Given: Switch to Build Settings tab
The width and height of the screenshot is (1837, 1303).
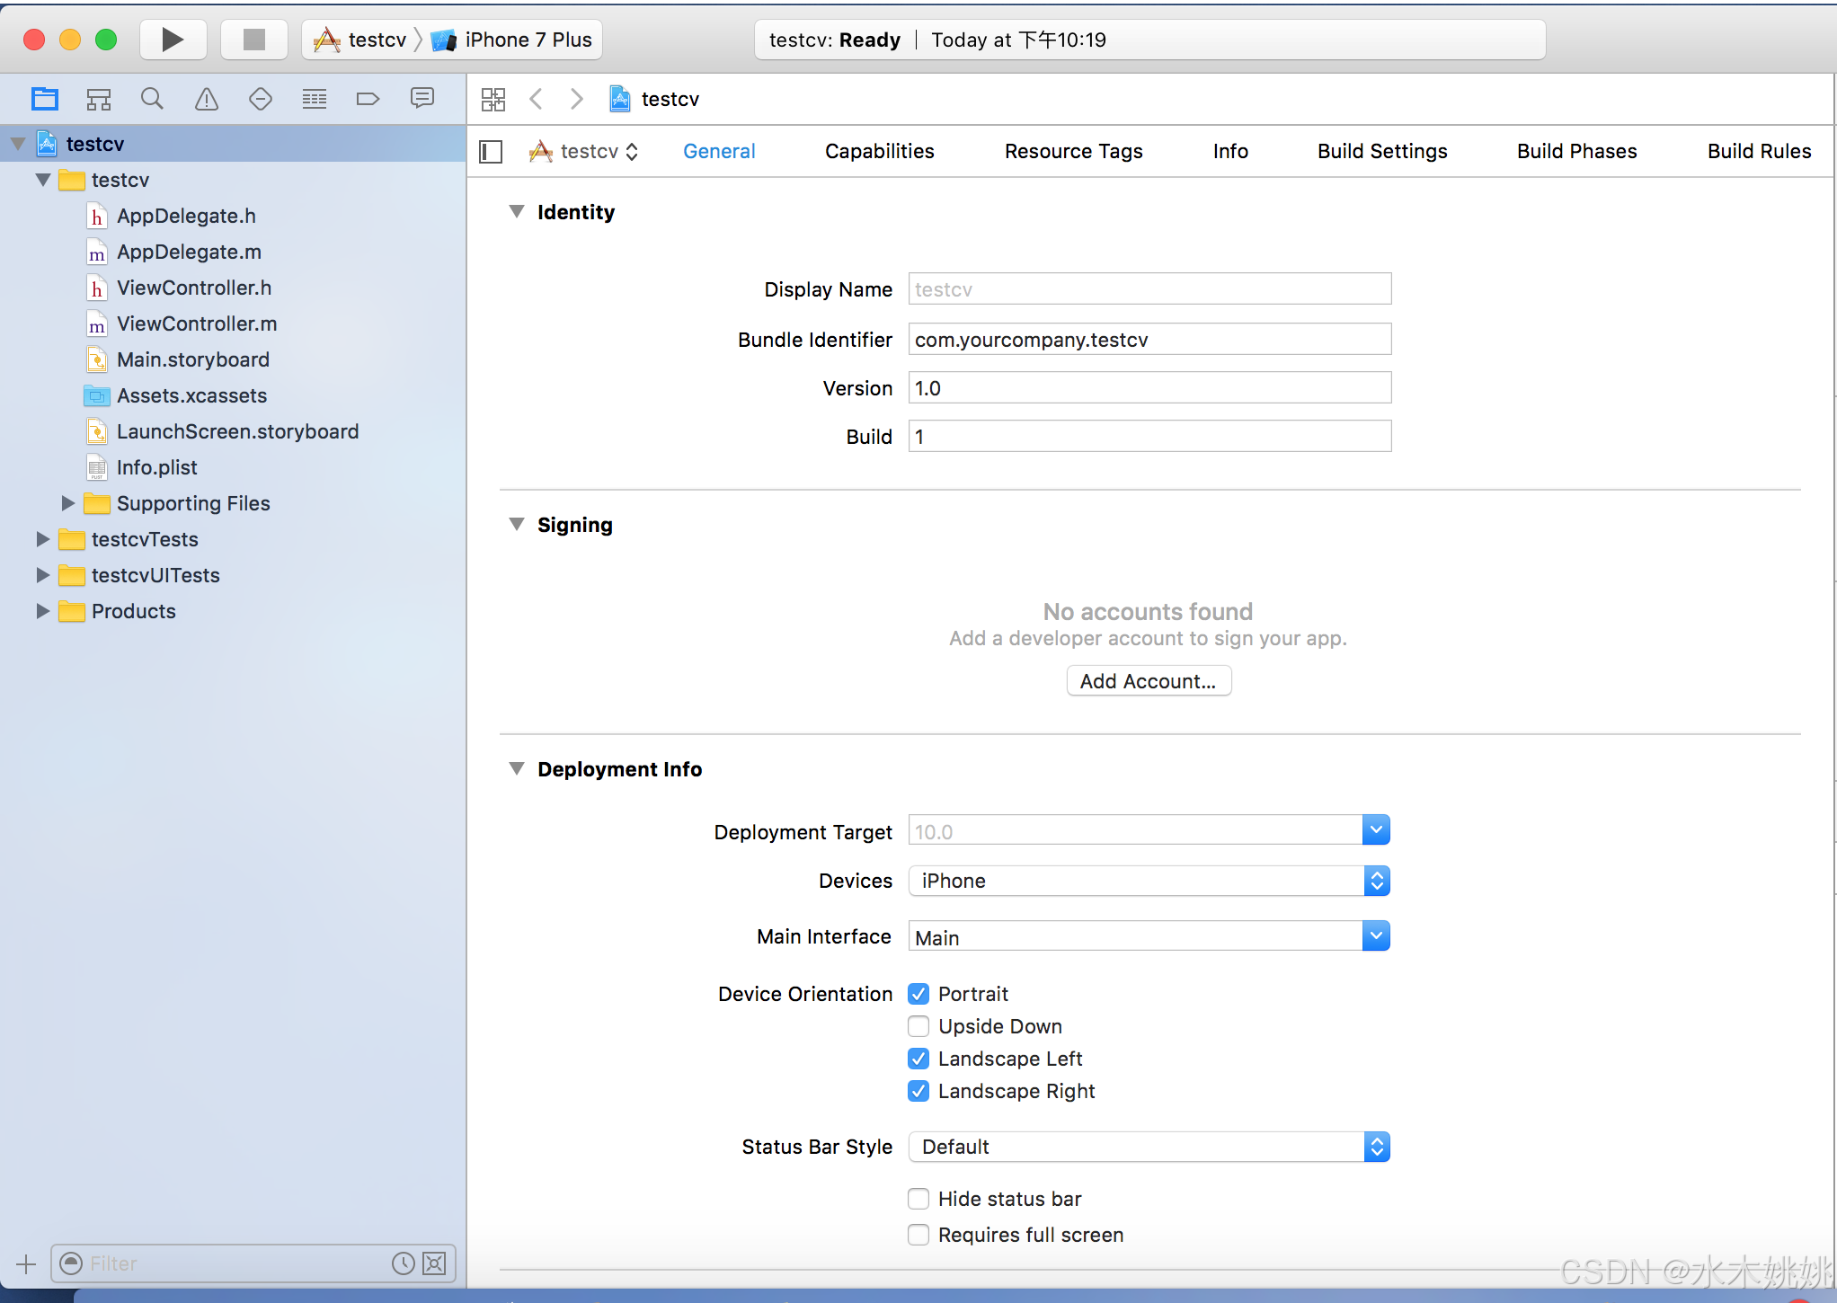Looking at the screenshot, I should pos(1382,152).
